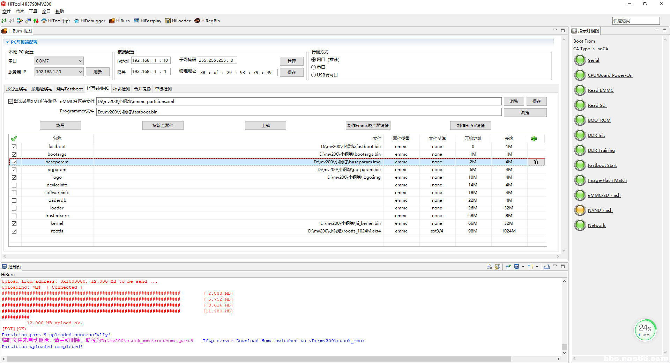Click the 擦除全器件 button
The width and height of the screenshot is (670, 363).
163,126
